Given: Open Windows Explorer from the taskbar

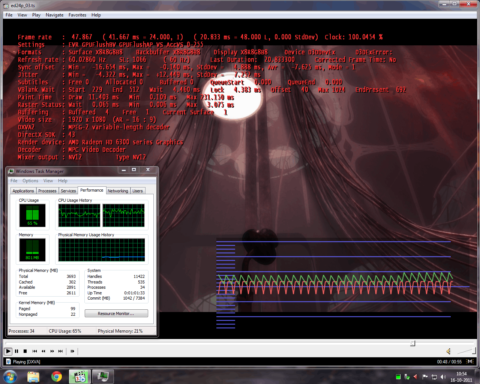Looking at the screenshot, I should 33,376.
